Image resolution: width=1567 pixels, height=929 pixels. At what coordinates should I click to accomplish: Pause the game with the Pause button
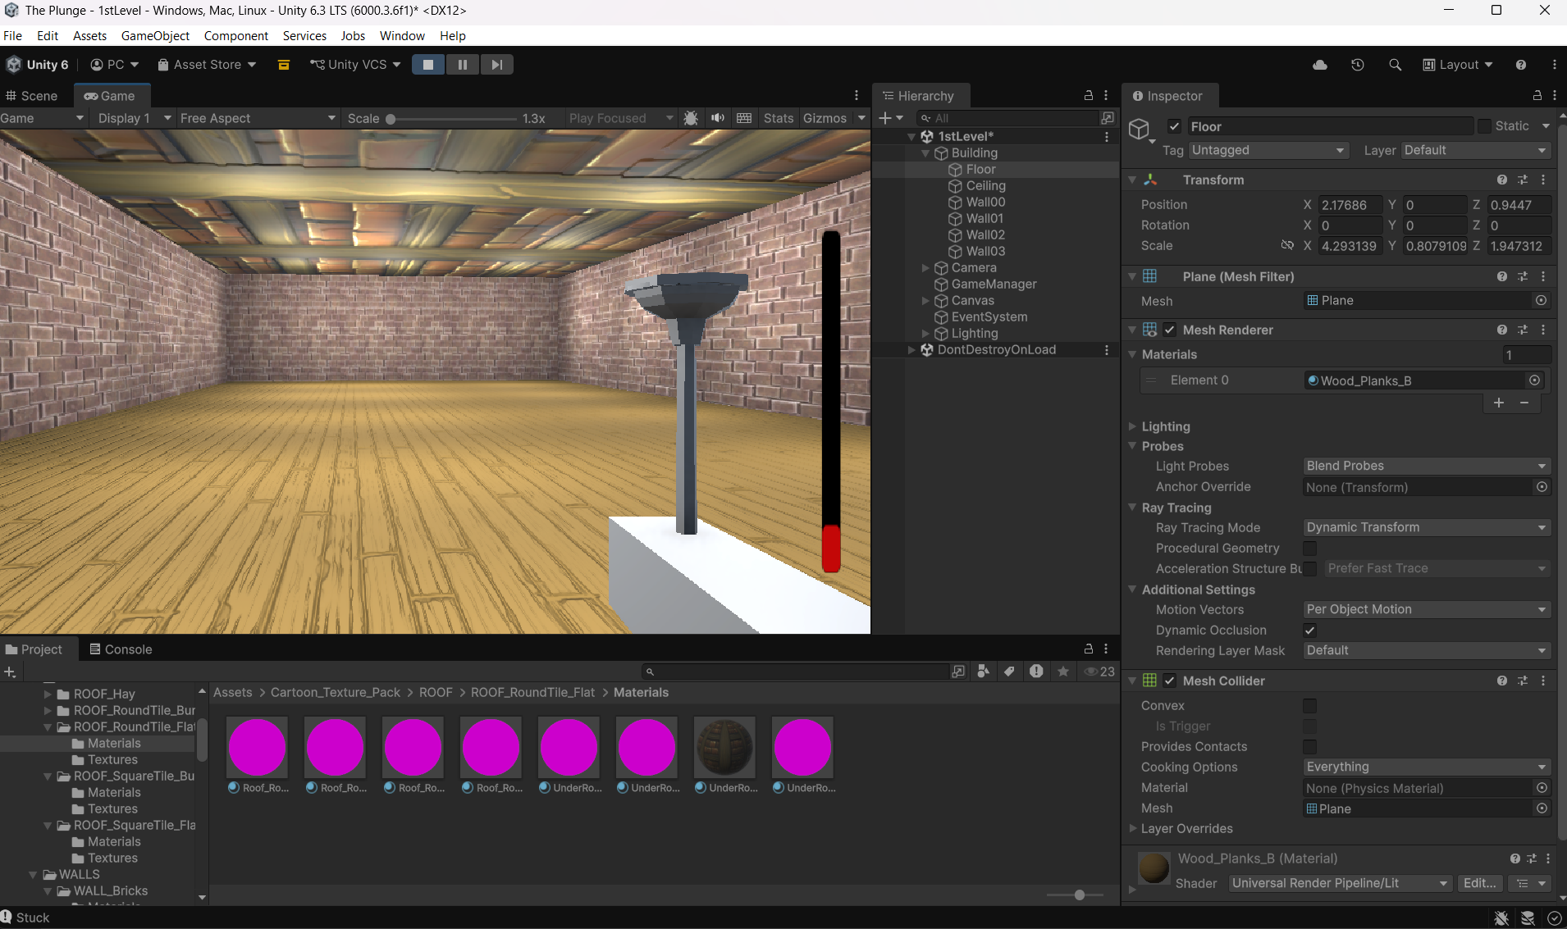[x=463, y=65]
